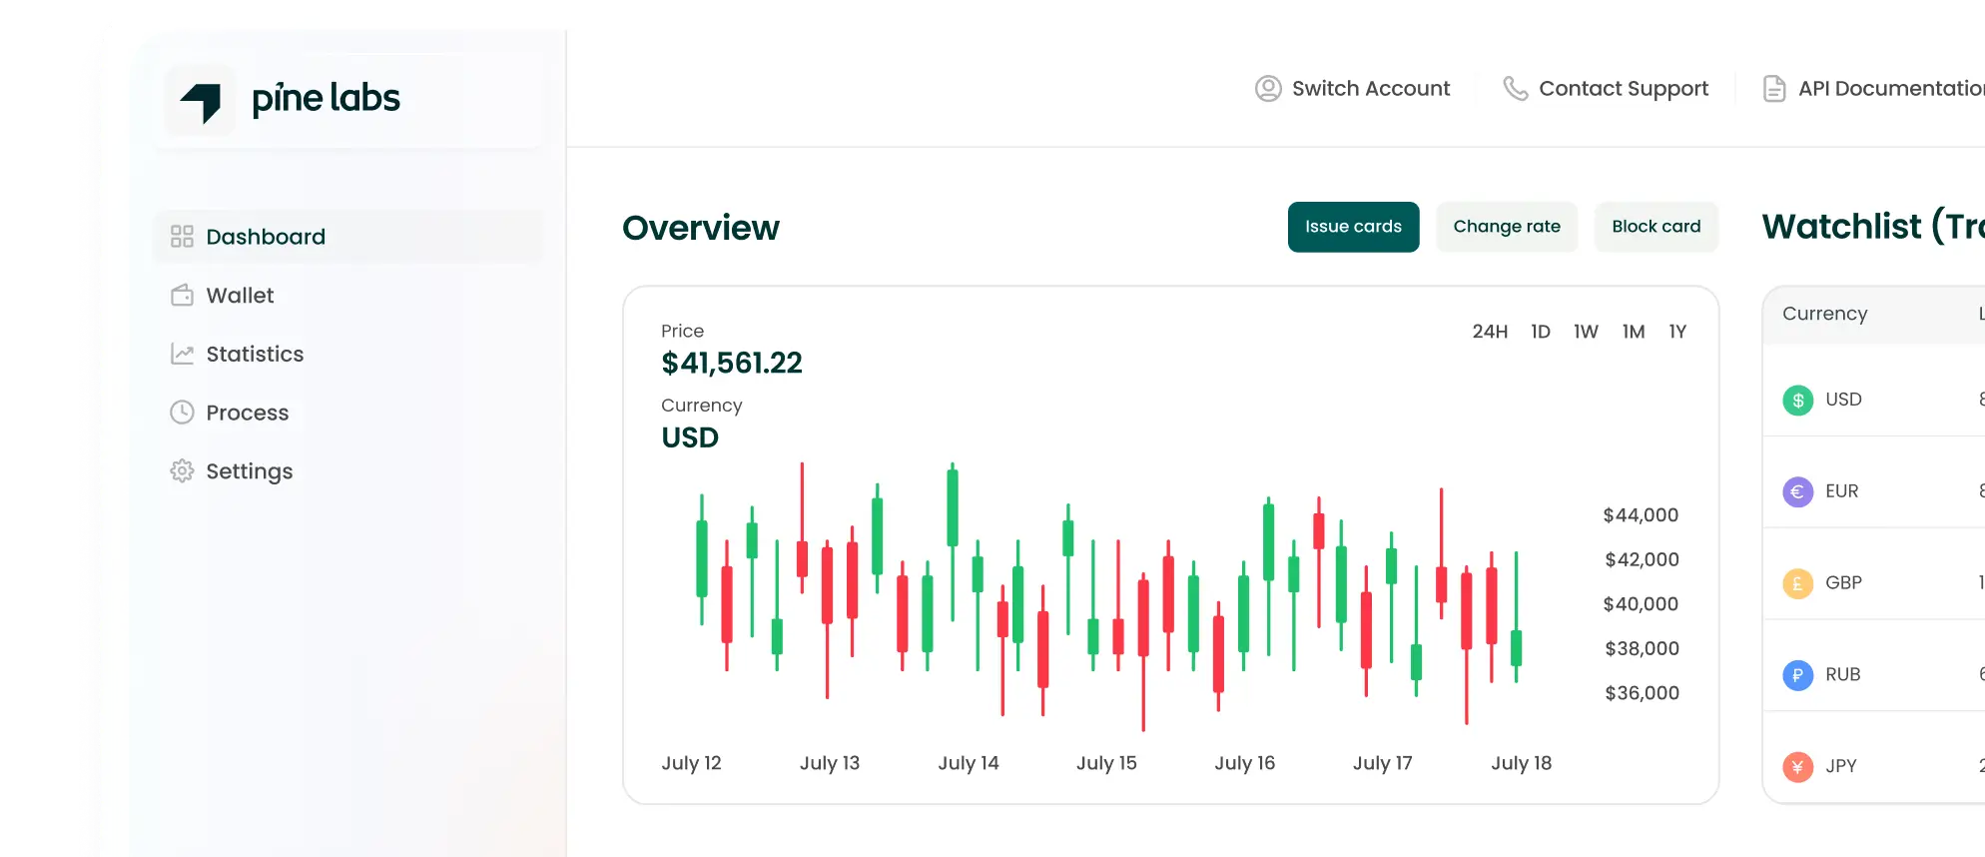Click the Settings gear icon
This screenshot has height=857, width=1985.
pos(182,471)
